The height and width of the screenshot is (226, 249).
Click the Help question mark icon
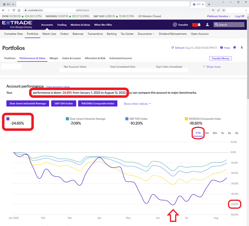click(x=221, y=48)
